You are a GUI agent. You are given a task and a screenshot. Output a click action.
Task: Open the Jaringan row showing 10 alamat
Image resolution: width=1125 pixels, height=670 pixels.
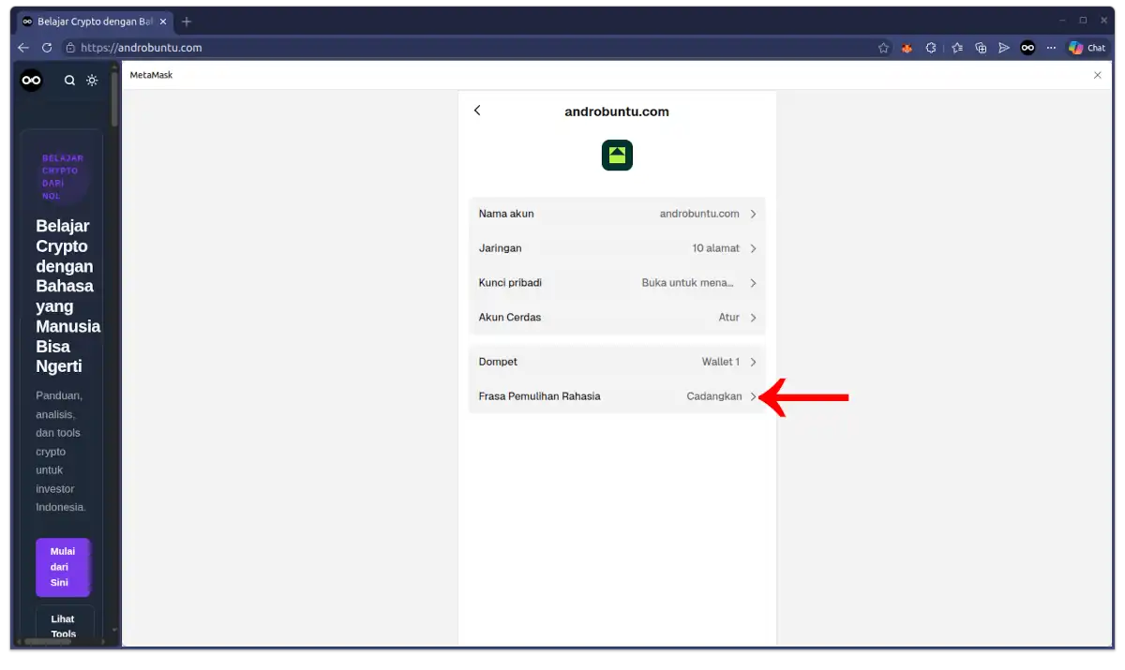click(x=617, y=247)
